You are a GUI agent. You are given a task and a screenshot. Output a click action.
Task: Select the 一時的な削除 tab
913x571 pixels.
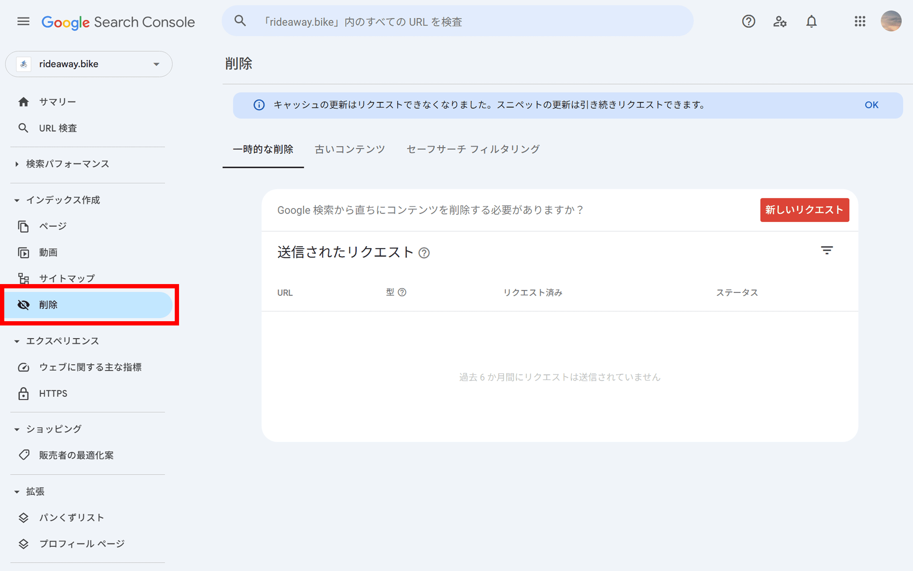(263, 150)
